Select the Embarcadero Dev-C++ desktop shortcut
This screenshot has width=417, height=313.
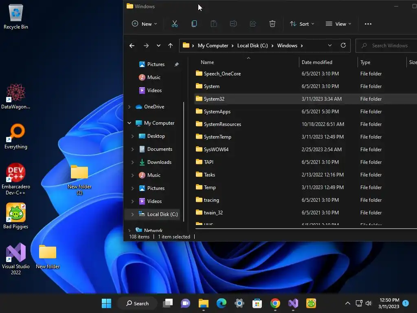pos(16,179)
